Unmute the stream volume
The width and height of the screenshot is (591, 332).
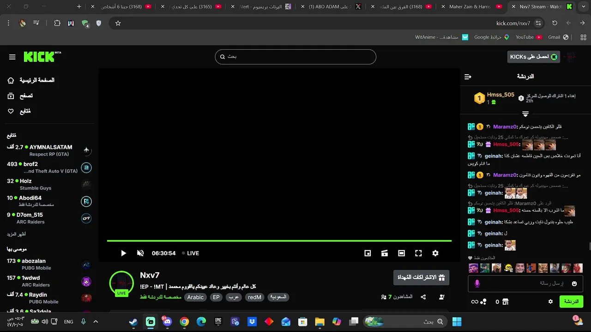click(x=140, y=253)
